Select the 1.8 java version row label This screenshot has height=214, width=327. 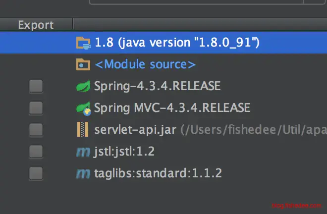coord(177,43)
